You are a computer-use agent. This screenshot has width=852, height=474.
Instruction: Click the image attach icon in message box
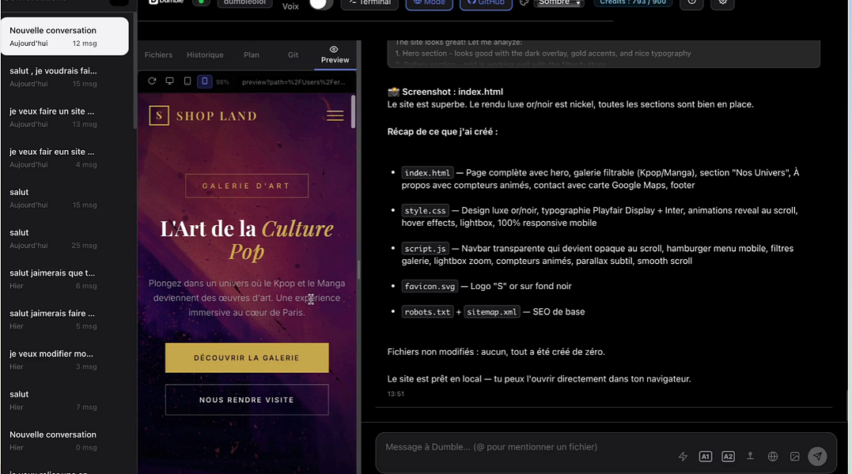[x=795, y=457]
